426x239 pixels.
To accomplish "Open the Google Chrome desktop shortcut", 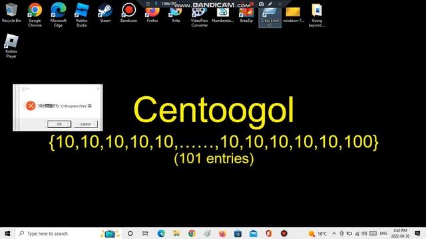I will point(35,15).
